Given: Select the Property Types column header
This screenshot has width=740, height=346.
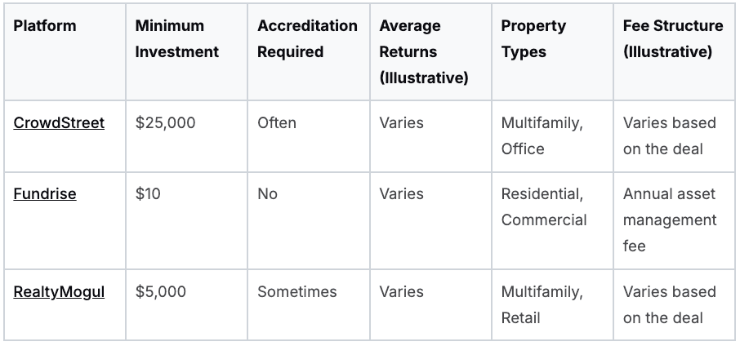Looking at the screenshot, I should pyautogui.click(x=535, y=39).
